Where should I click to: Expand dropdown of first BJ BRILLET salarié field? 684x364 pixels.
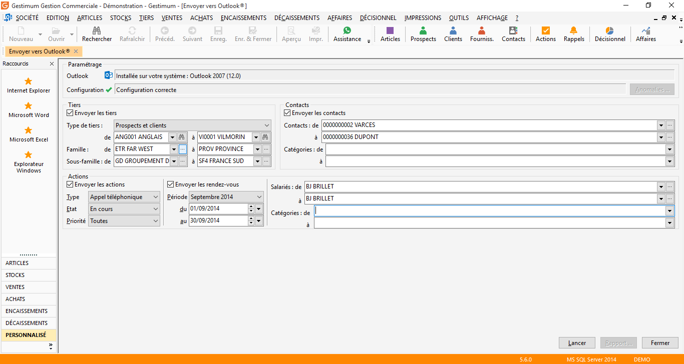661,186
